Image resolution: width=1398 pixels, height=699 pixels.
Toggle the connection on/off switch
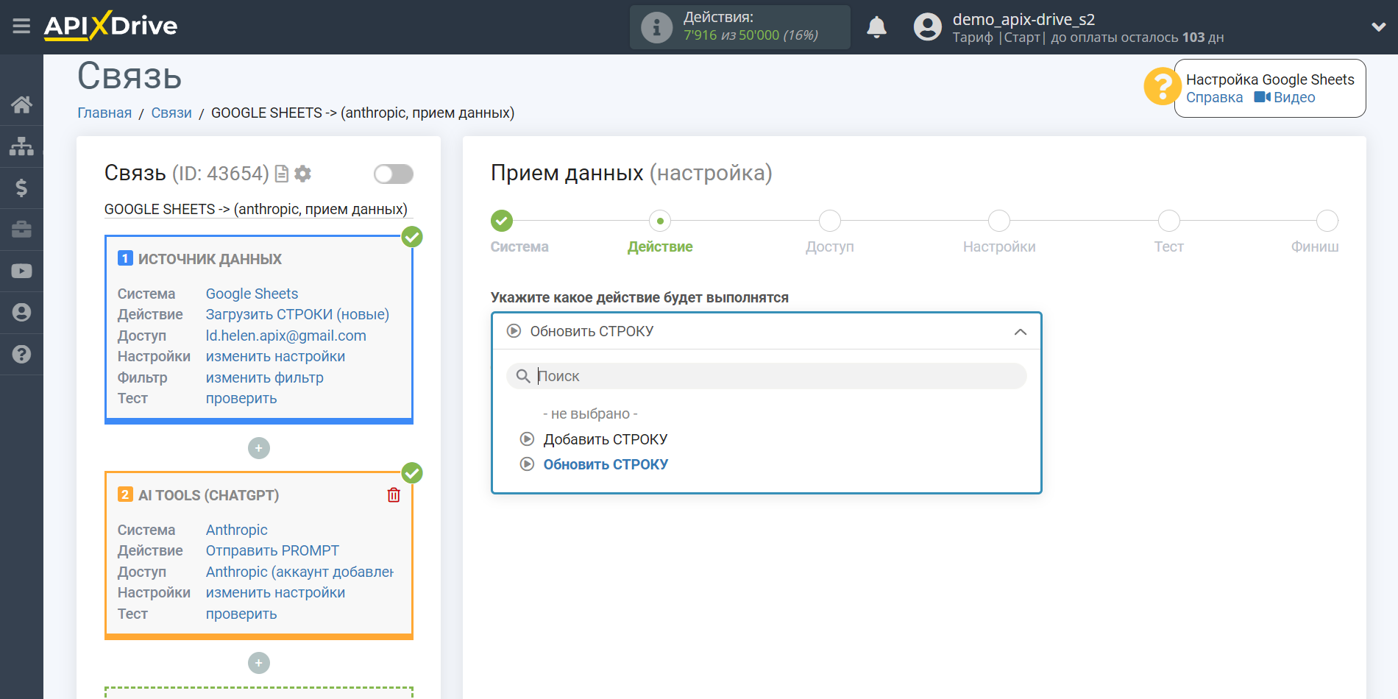[x=394, y=174]
